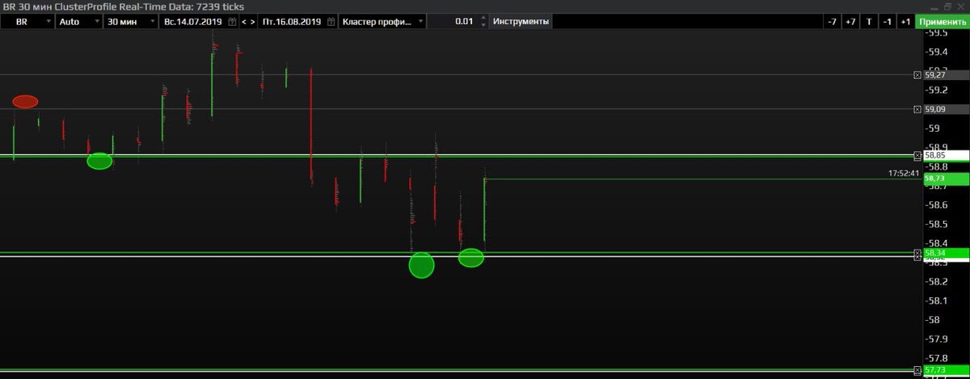
Task: Select the smaller green oval marker on the 58,34 line
Action: click(471, 258)
